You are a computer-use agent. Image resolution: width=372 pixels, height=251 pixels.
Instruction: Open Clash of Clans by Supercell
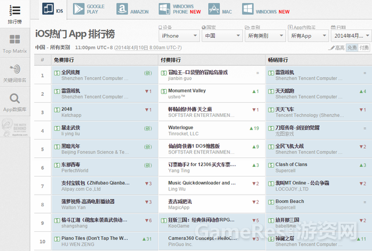pos(291,164)
